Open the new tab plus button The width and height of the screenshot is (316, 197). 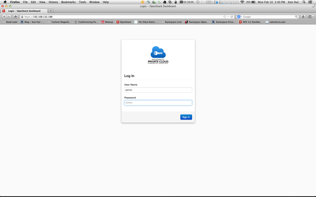click(50, 11)
